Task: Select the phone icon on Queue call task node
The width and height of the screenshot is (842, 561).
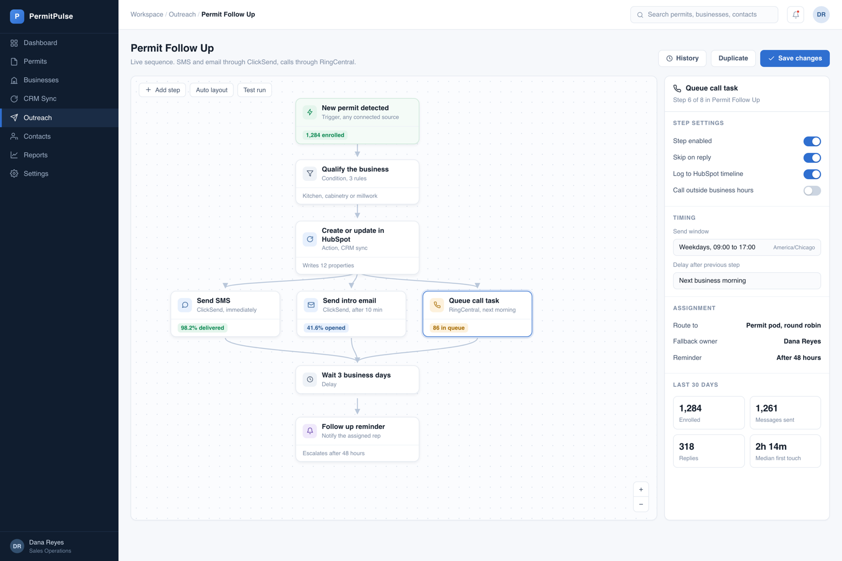Action: (437, 305)
